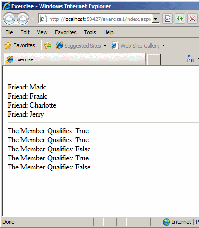Click the Refresh page icon
199x228 pixels.
click(x=180, y=19)
